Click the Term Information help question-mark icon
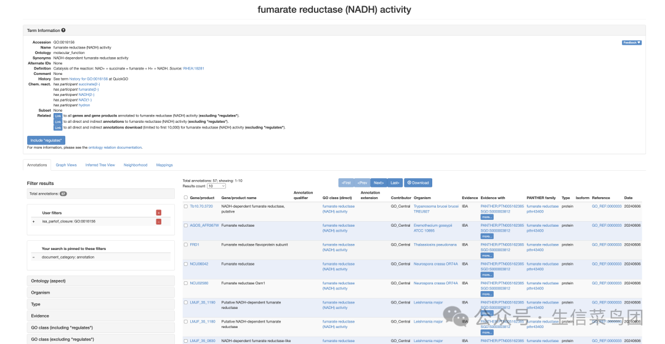The height and width of the screenshot is (344, 665). 63,30
